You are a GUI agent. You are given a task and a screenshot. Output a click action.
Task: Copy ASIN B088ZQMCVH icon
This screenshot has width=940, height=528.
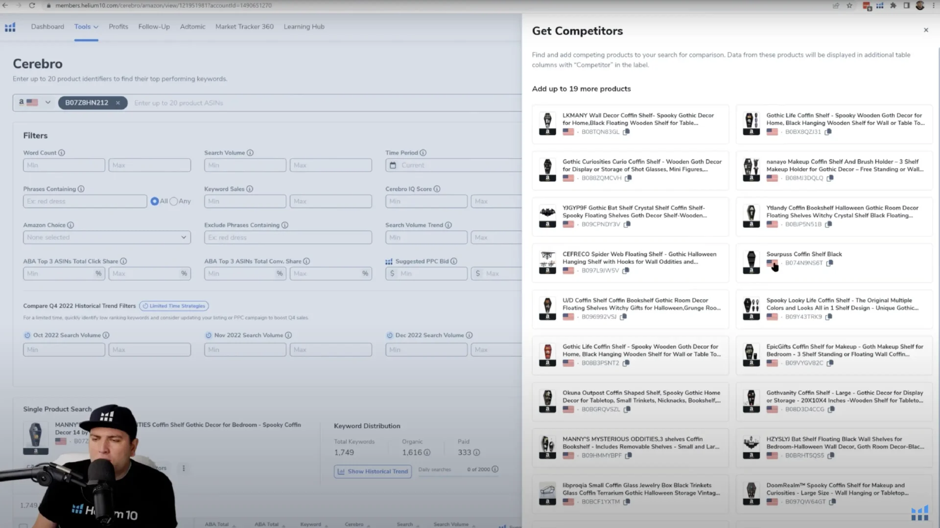pyautogui.click(x=628, y=178)
